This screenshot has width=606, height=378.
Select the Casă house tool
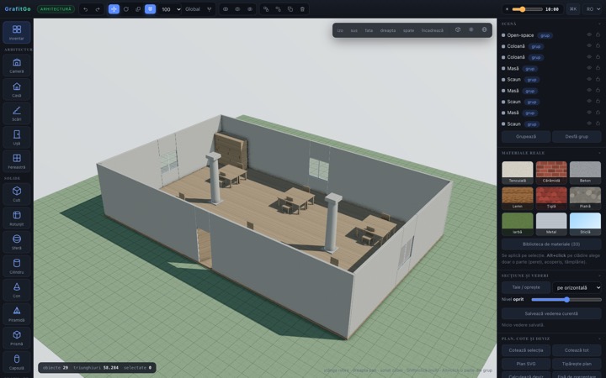click(x=17, y=90)
